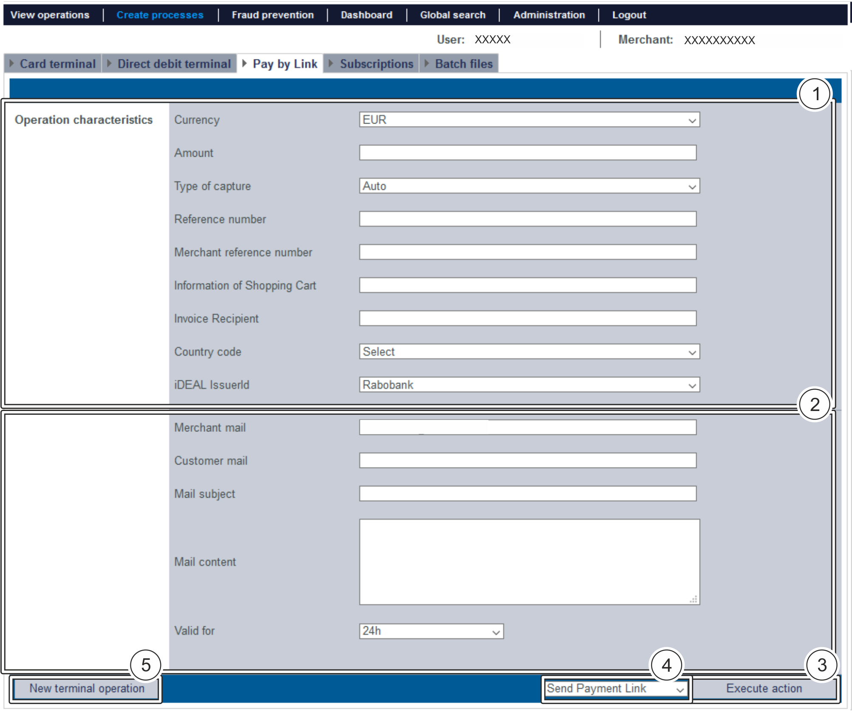Open the Country code Select dropdown
This screenshot has width=852, height=715.
pyautogui.click(x=529, y=352)
